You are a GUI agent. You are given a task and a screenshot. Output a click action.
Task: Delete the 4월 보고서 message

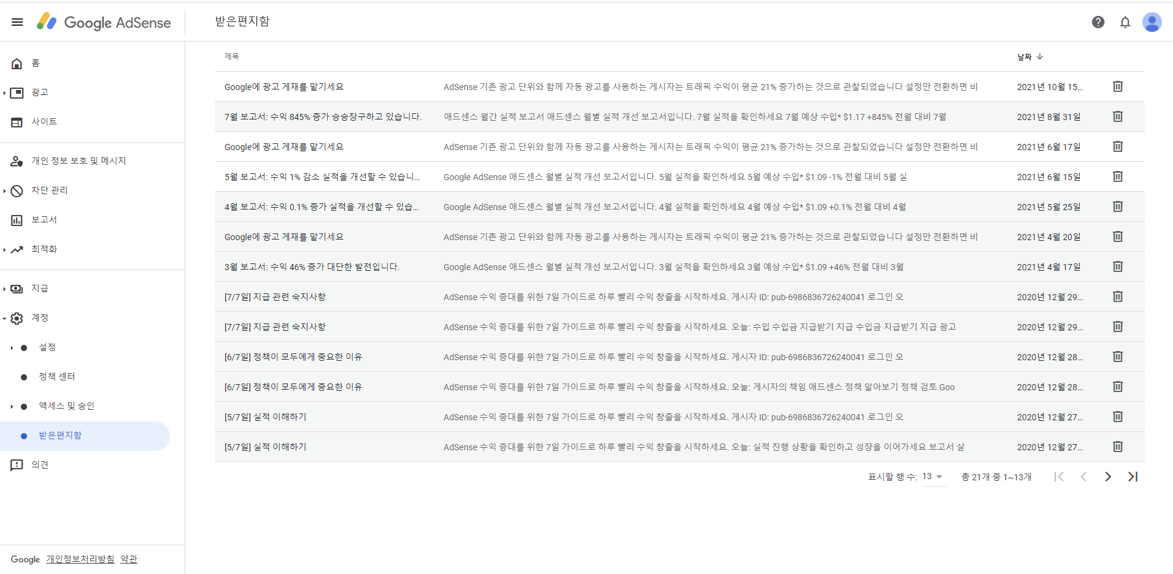click(1118, 206)
